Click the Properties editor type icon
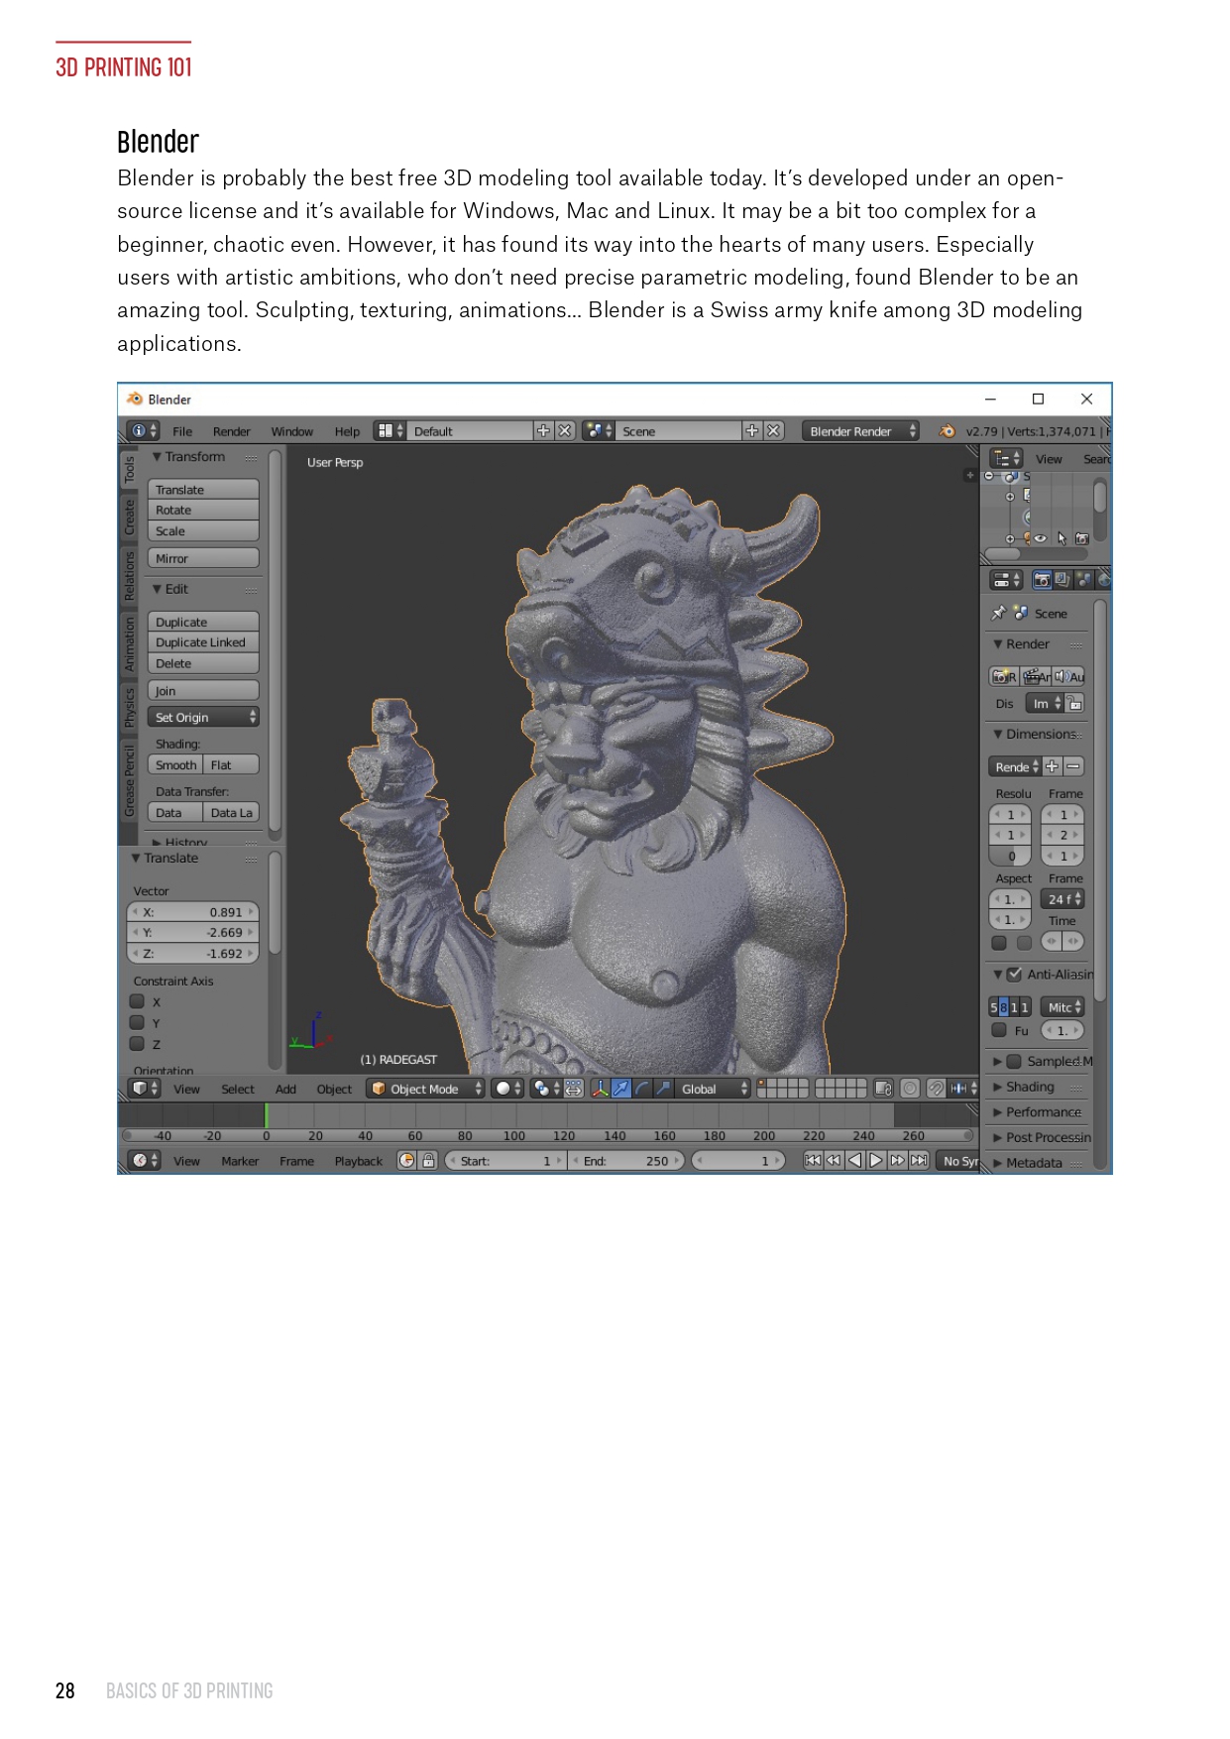 tap(1006, 580)
